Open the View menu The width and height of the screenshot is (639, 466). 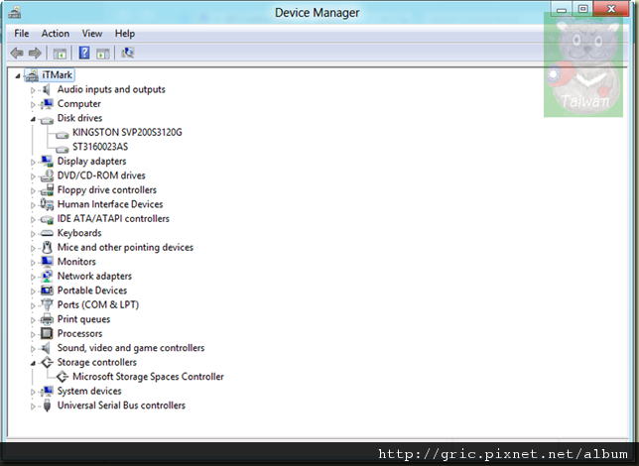(92, 34)
